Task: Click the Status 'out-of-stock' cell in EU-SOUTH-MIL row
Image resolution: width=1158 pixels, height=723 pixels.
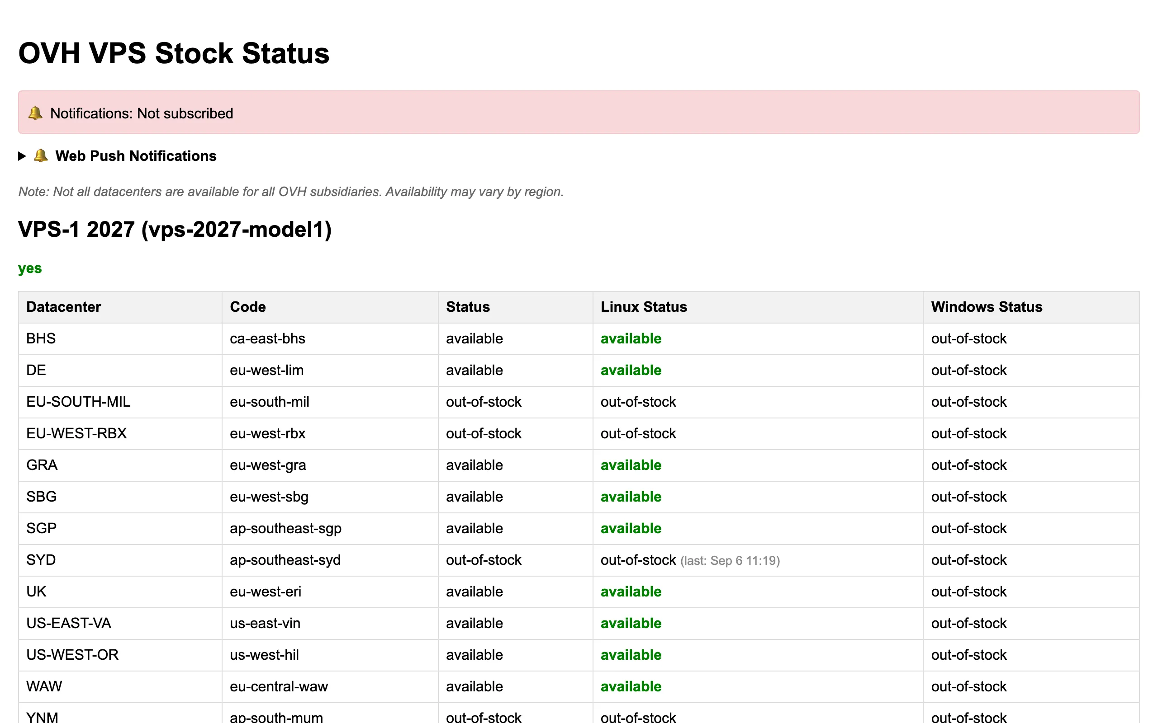Action: point(515,402)
